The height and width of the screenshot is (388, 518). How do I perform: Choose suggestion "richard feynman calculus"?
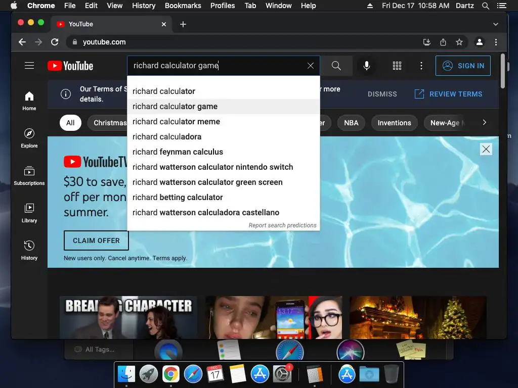pos(223,152)
